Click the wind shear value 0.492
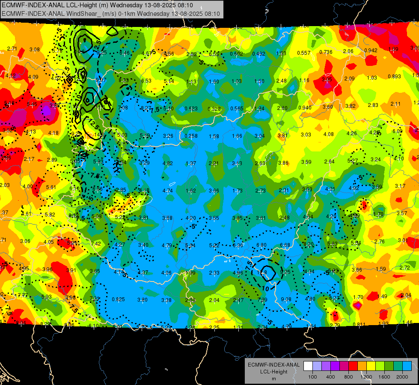 [x=259, y=54]
